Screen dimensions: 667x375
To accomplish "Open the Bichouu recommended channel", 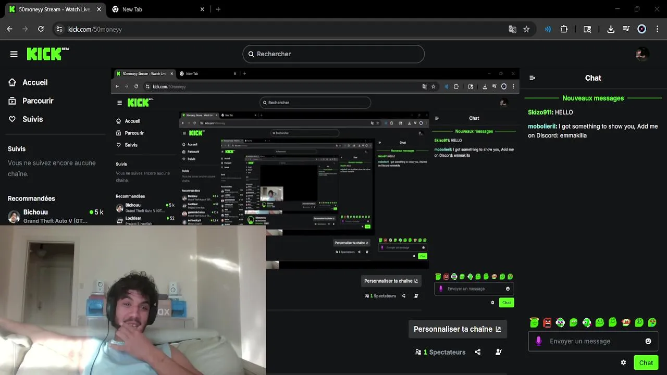I will pyautogui.click(x=55, y=216).
